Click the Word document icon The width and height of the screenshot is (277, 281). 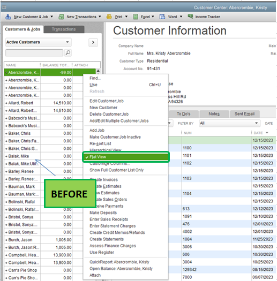tap(162, 17)
